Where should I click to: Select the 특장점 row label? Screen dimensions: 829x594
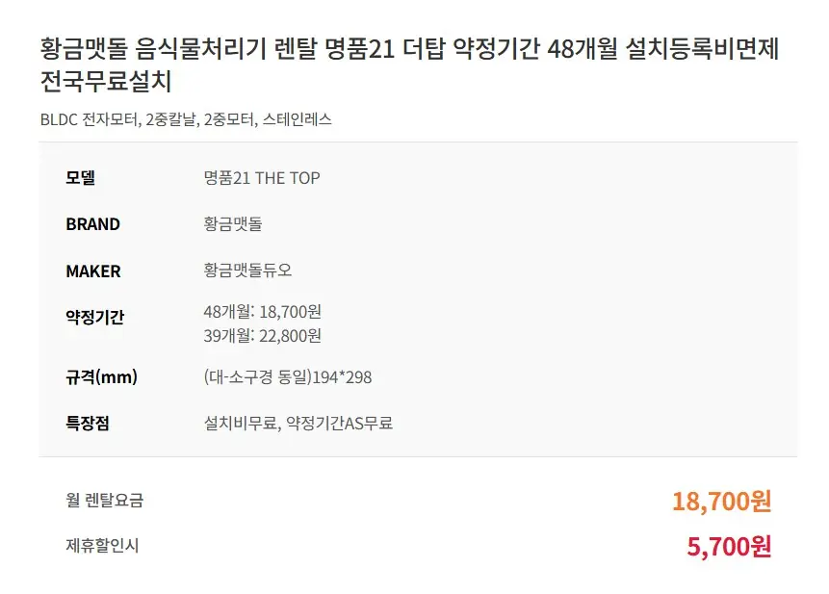click(x=87, y=423)
